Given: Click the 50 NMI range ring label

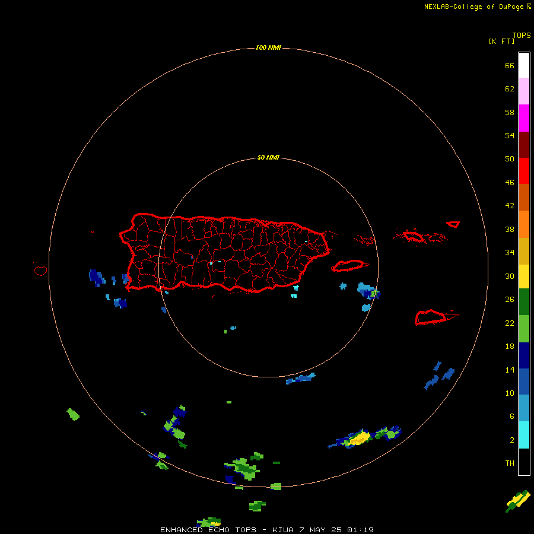Looking at the screenshot, I should (268, 157).
